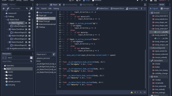Open the script editor Edit menu

coord(50,9)
